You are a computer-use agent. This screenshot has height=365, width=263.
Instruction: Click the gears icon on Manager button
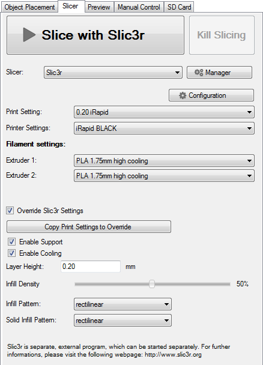[199, 73]
